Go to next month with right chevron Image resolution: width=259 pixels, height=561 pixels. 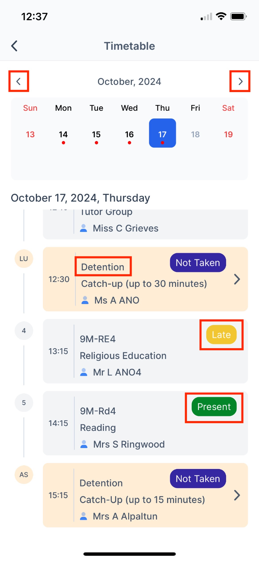click(240, 82)
